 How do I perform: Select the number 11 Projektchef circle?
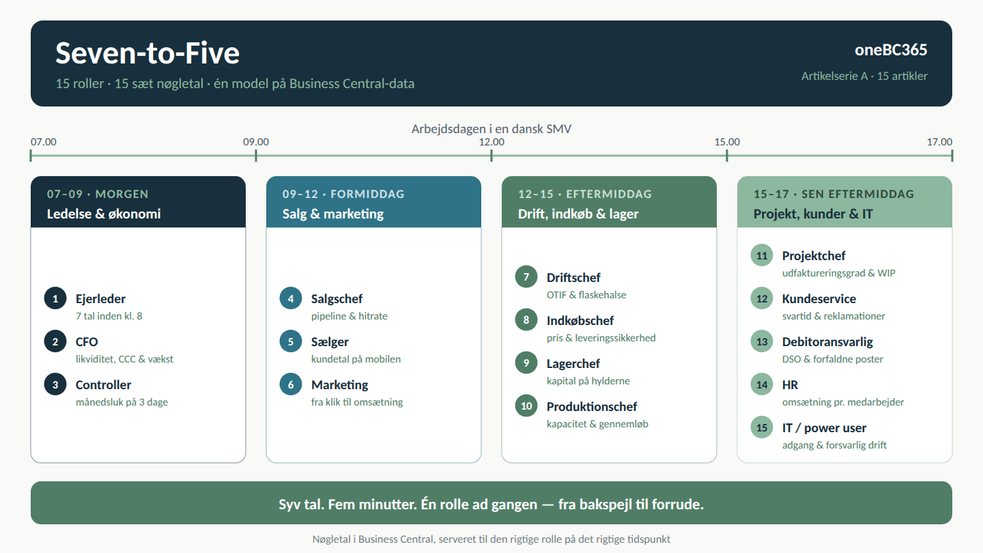point(762,255)
